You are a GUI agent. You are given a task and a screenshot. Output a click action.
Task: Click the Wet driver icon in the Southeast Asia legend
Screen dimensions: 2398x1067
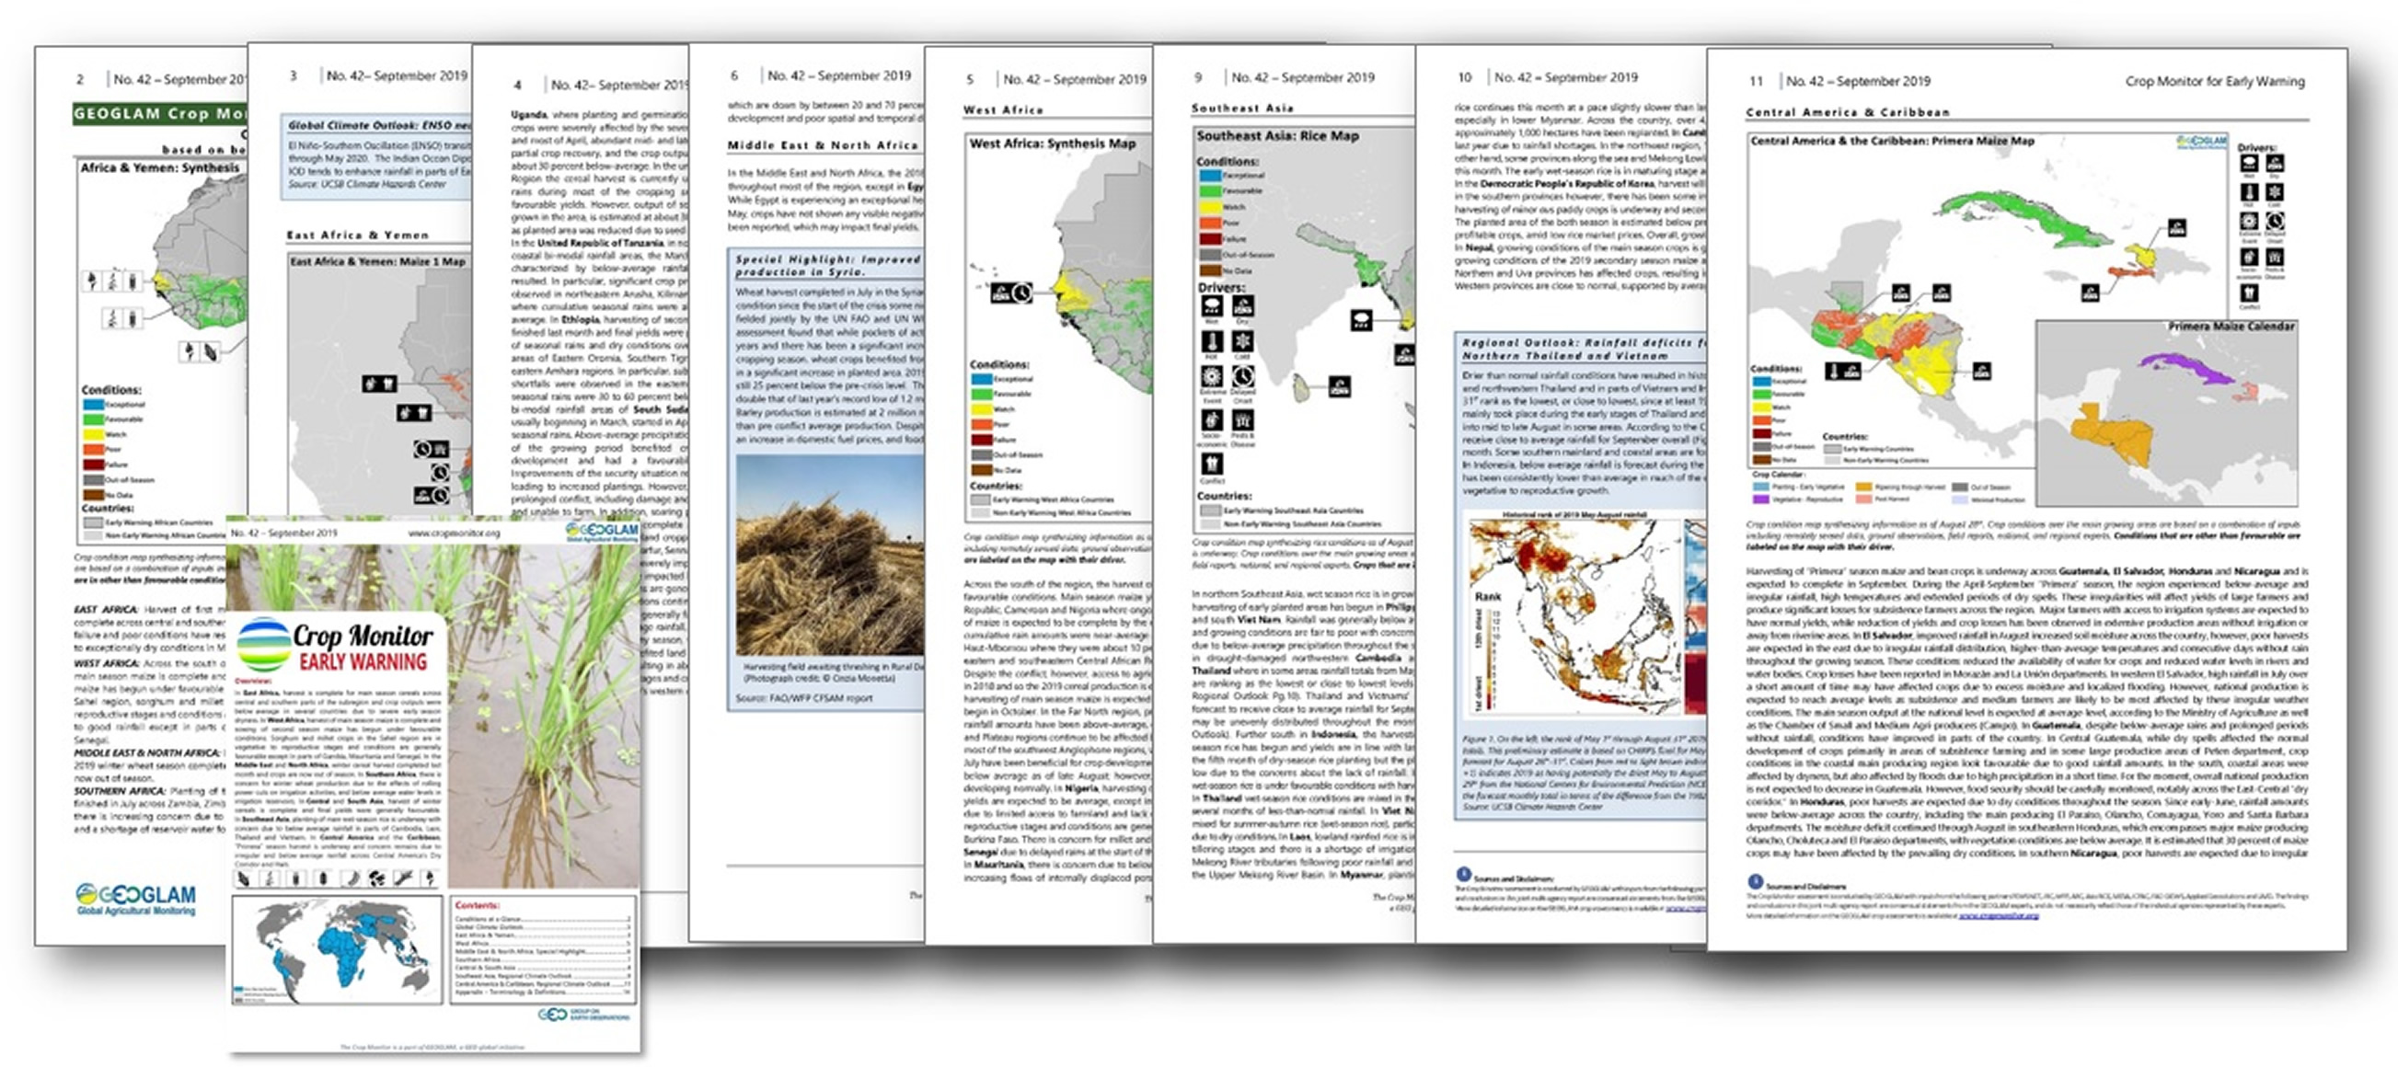[x=1211, y=306]
